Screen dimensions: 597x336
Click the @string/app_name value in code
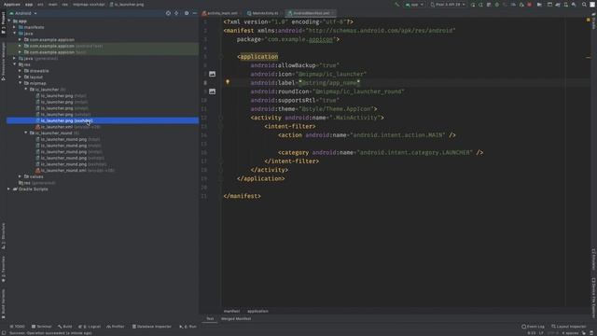point(329,83)
